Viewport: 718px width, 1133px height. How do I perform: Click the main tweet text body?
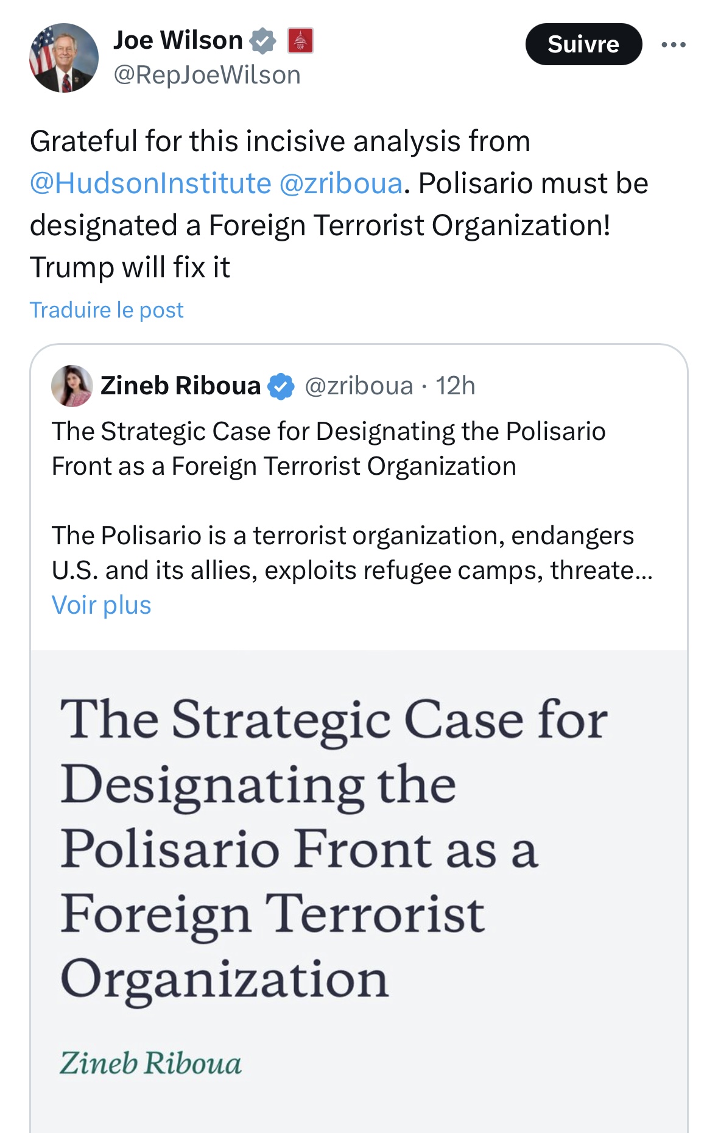[x=339, y=204]
